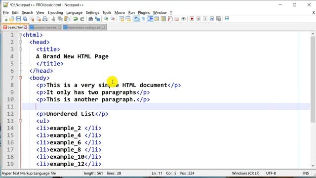Open the Function List icon

point(170,19)
